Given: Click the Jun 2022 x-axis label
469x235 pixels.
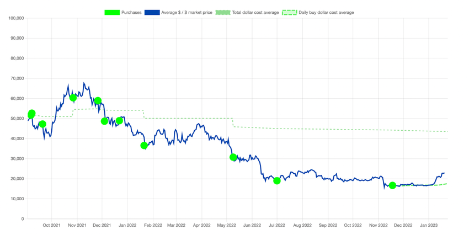Looking at the screenshot, I should coord(252,225).
